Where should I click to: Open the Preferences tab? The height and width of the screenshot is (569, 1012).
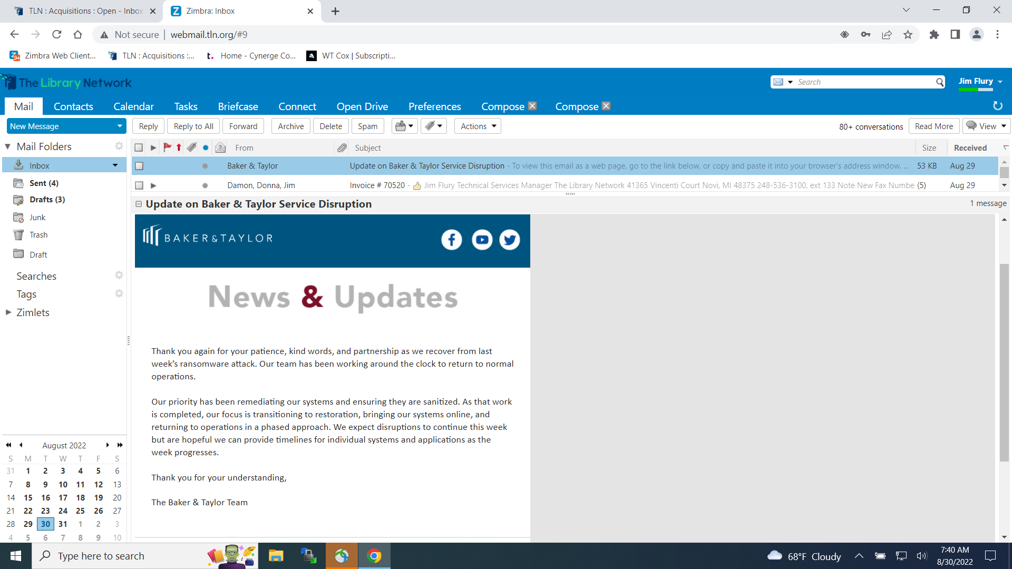point(434,106)
